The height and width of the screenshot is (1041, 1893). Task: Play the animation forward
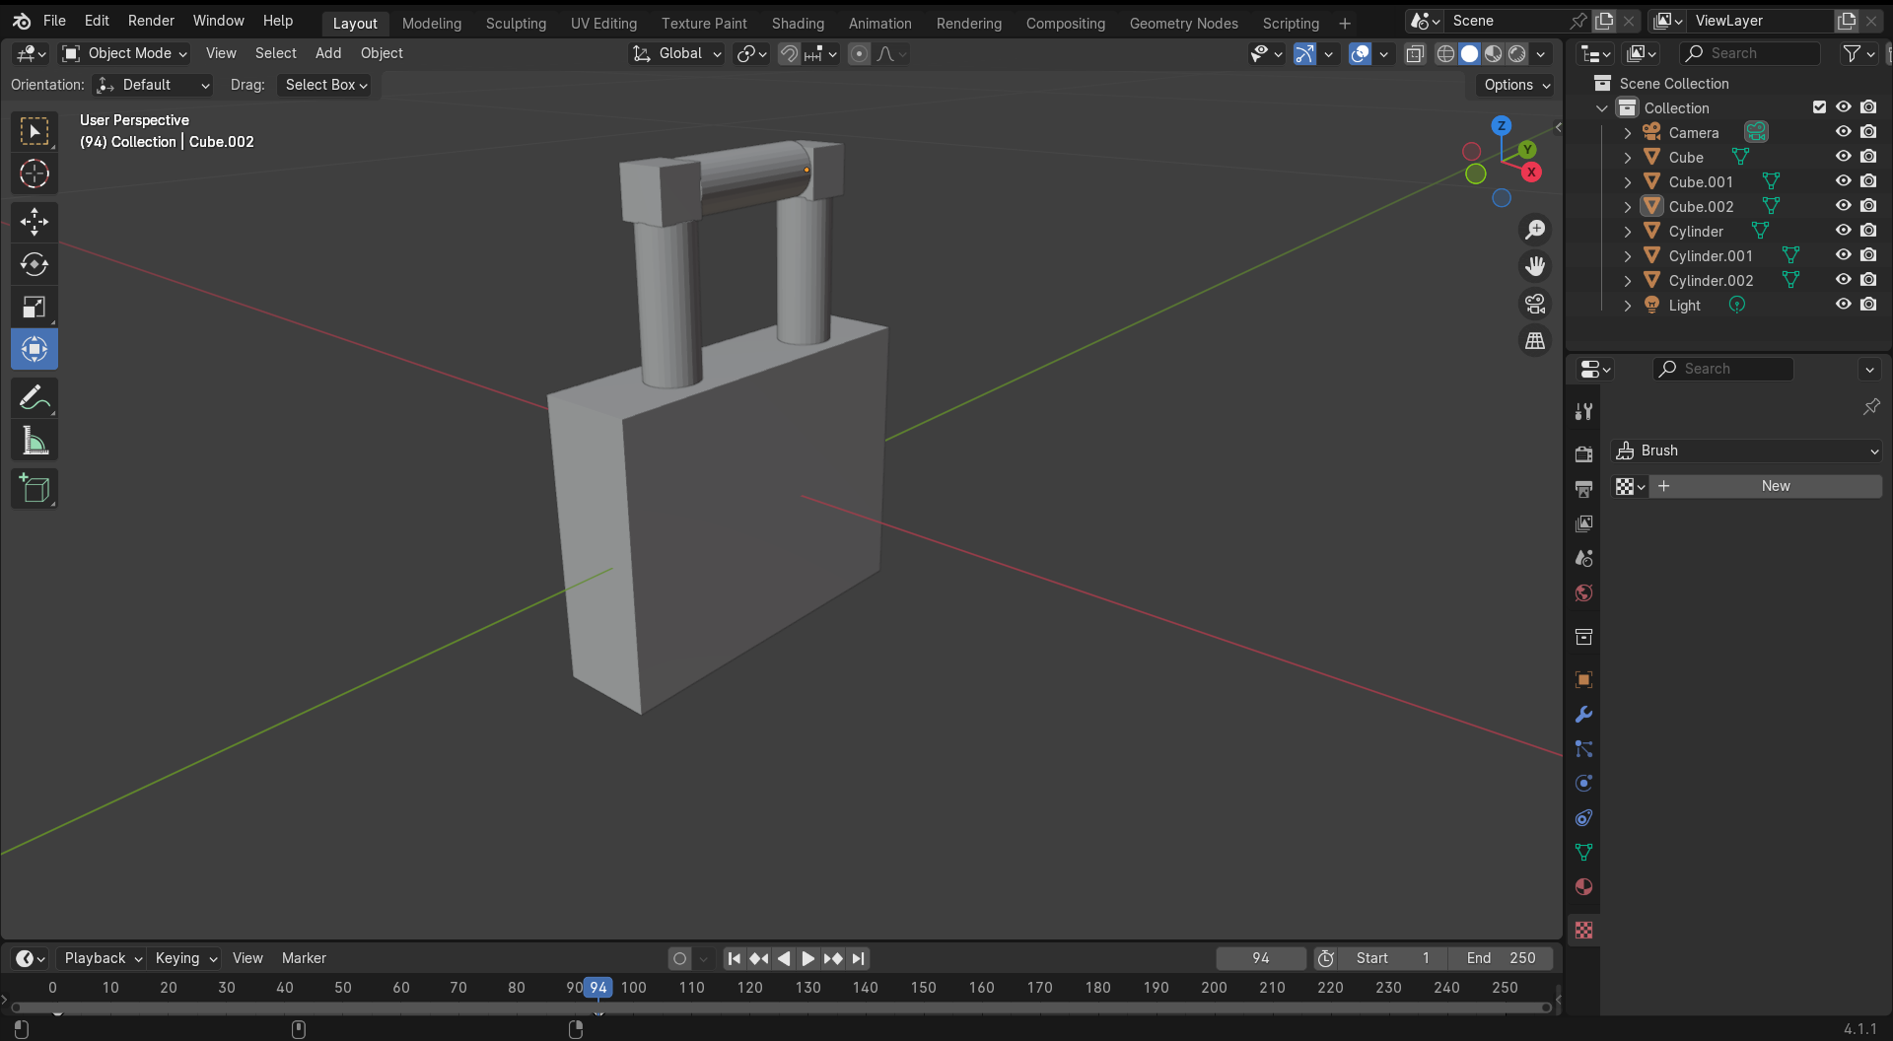(x=807, y=958)
